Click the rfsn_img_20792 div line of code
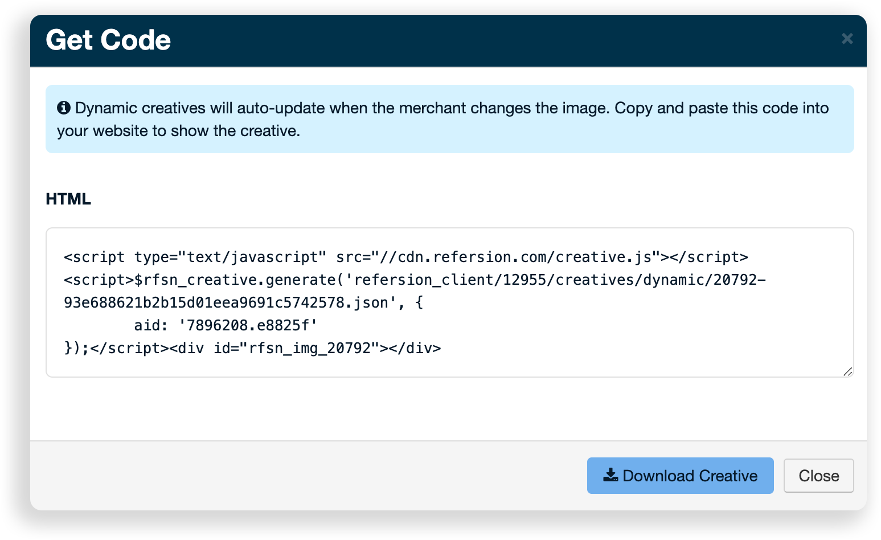This screenshot has height=540, width=881. (x=252, y=348)
